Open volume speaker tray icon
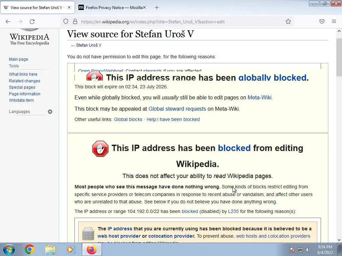 [x=308, y=250]
